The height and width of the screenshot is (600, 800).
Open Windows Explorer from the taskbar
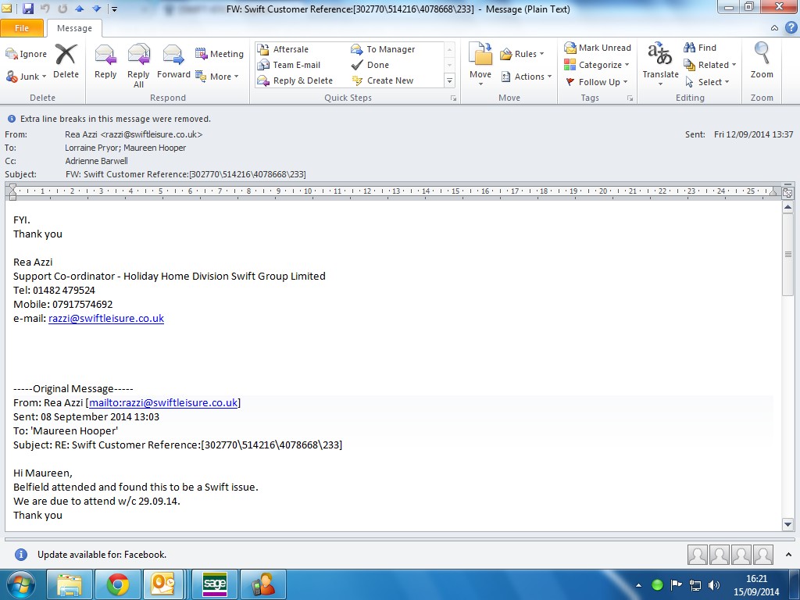(70, 584)
